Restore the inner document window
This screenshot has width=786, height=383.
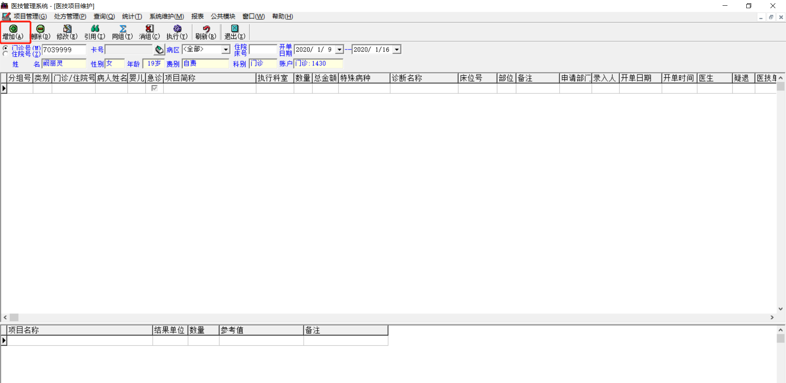click(771, 17)
